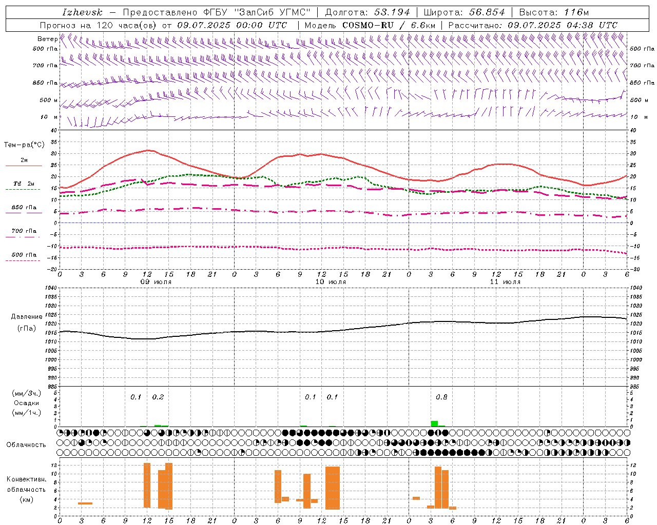
Task: Click the "10 июля" date label under the temperature chart
Action: click(331, 282)
